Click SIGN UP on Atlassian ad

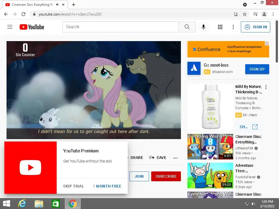(x=257, y=69)
